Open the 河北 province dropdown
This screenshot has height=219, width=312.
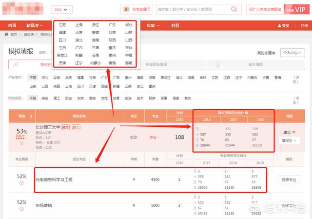tap(61, 9)
